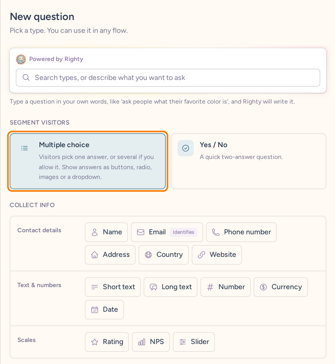Select the Multiple choice question type
The height and width of the screenshot is (364, 335).
point(88,161)
